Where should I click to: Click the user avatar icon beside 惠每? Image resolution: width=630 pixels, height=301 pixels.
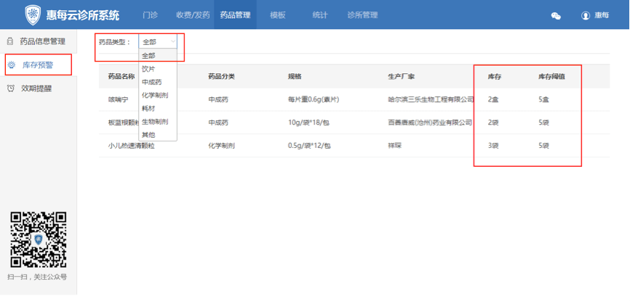[585, 16]
